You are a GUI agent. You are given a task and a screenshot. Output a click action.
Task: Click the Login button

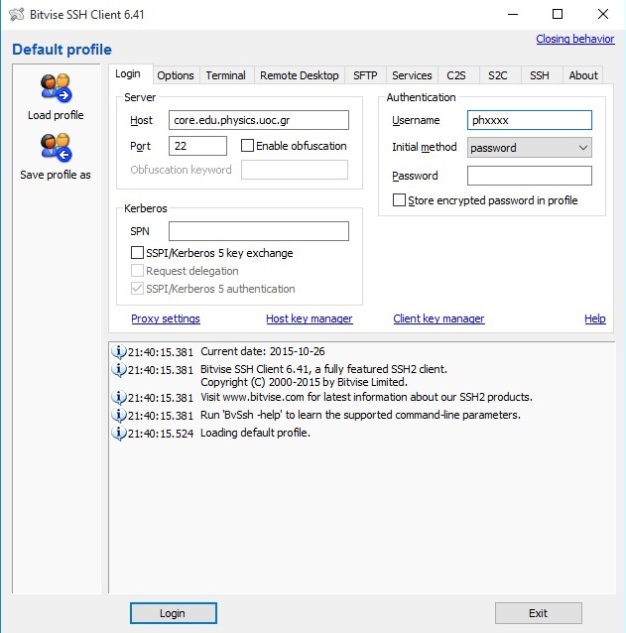(x=174, y=613)
